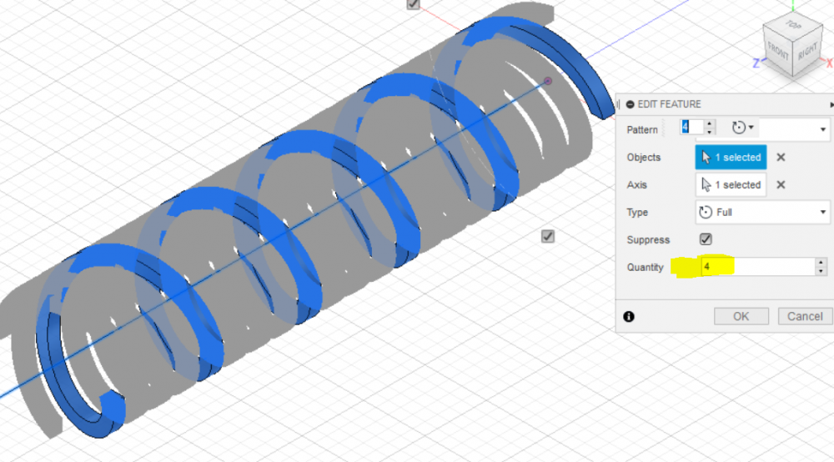Click the info icon in the dialog footer
This screenshot has width=834, height=462.
(629, 317)
